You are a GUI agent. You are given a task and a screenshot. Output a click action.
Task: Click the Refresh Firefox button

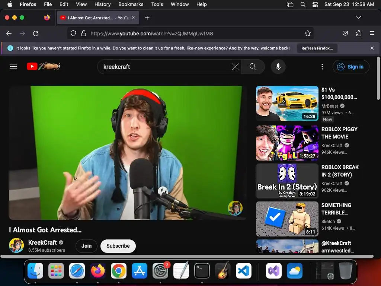pyautogui.click(x=317, y=48)
